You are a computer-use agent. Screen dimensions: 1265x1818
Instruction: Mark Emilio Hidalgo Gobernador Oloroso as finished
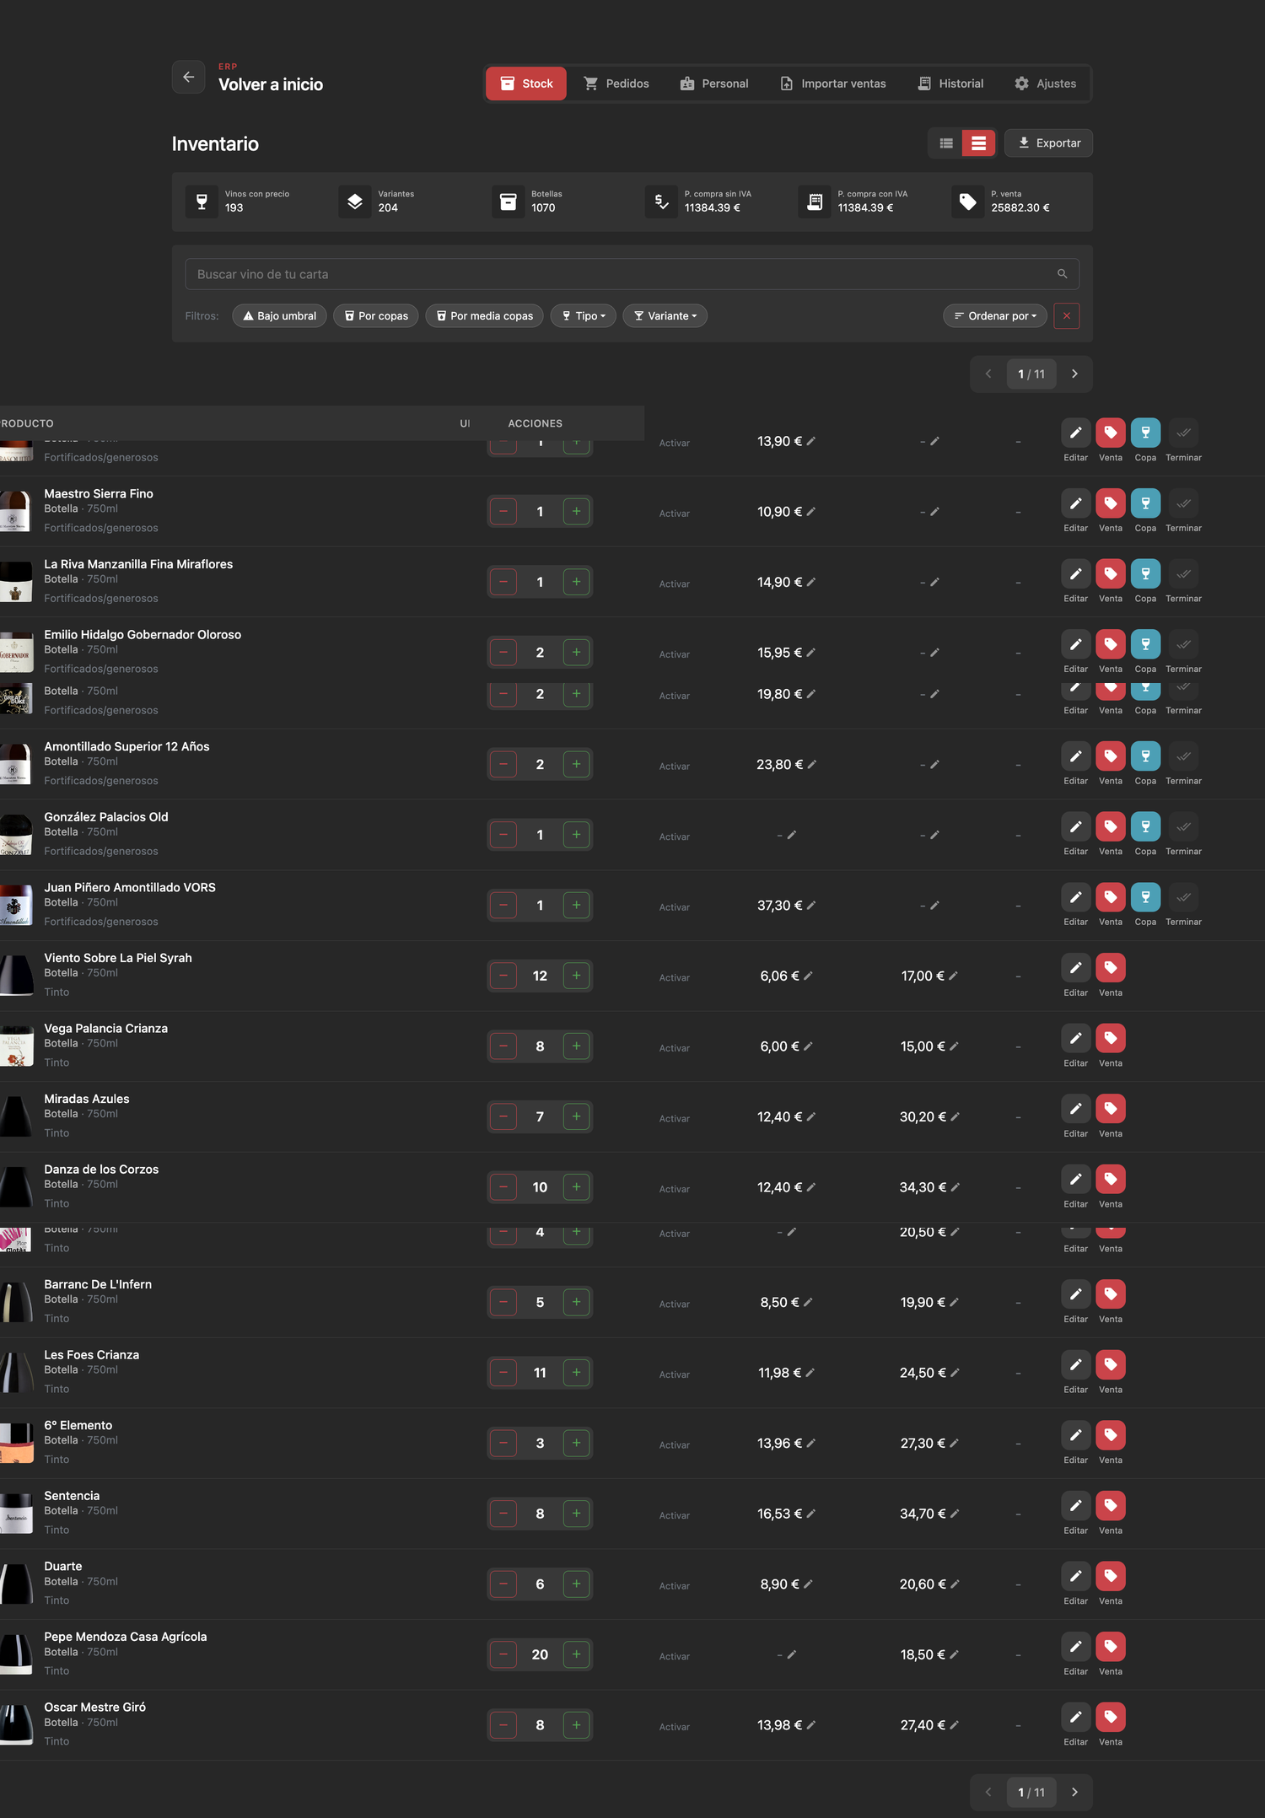point(1183,644)
